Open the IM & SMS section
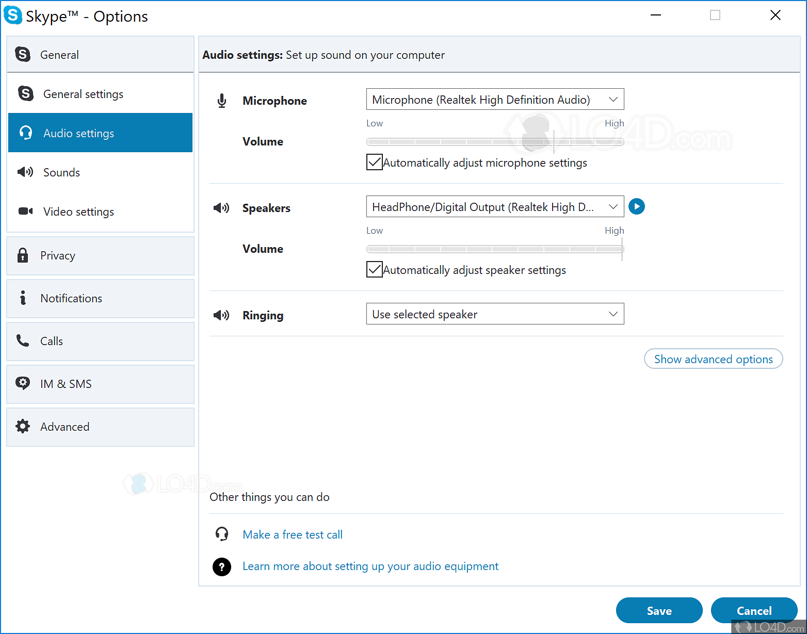 66,384
